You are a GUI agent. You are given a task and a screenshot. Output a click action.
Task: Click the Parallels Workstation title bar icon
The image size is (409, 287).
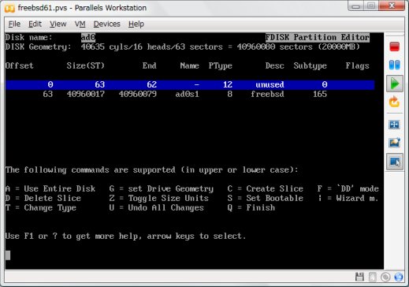coord(9,8)
